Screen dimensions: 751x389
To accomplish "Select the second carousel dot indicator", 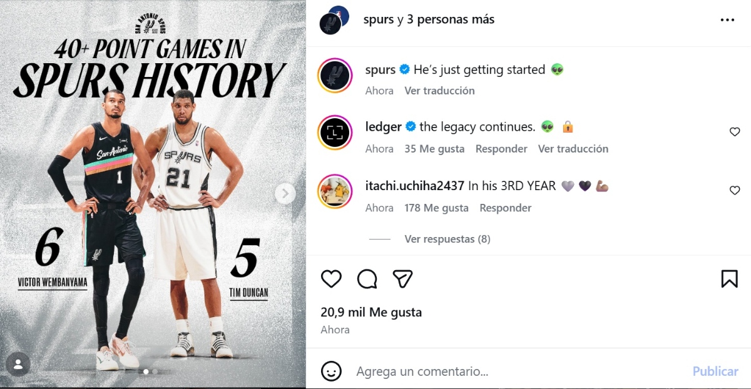I will coord(155,371).
